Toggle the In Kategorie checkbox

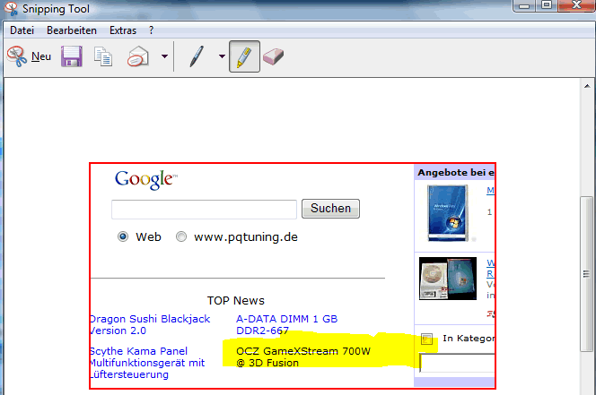[427, 339]
